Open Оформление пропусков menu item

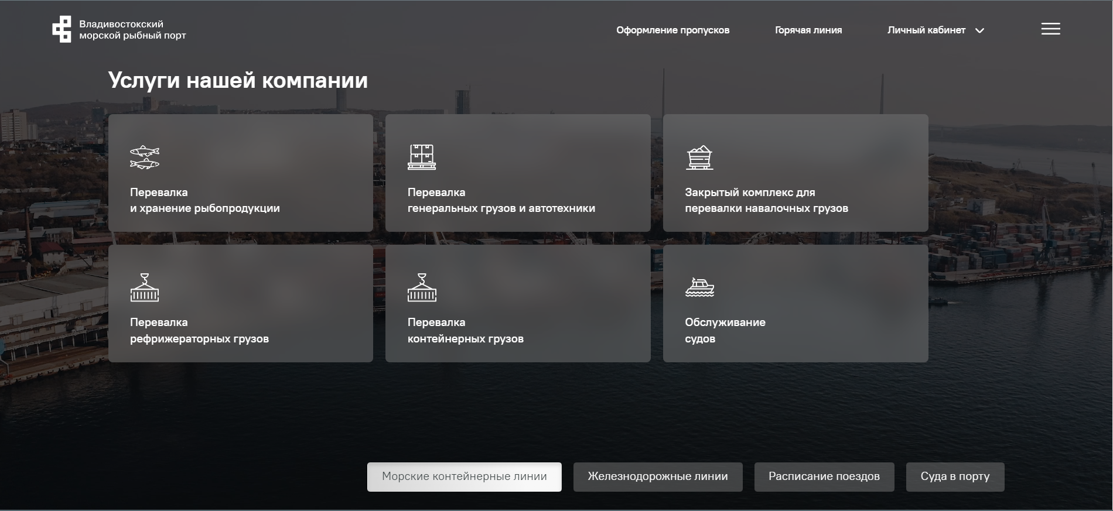coord(672,30)
